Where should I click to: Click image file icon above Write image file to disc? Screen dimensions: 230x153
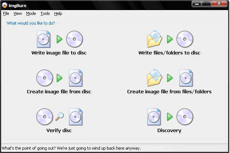click(x=44, y=39)
